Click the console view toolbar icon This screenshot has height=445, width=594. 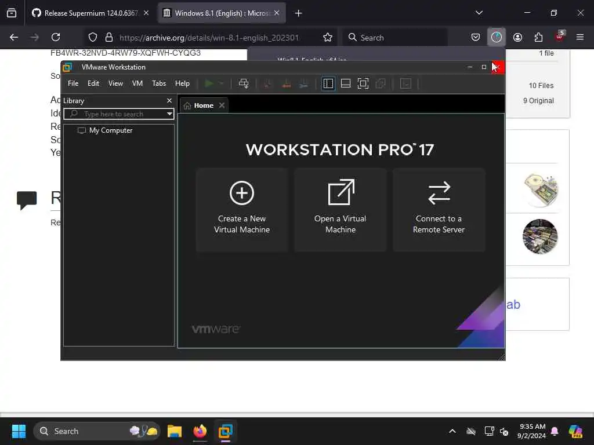[x=405, y=83]
